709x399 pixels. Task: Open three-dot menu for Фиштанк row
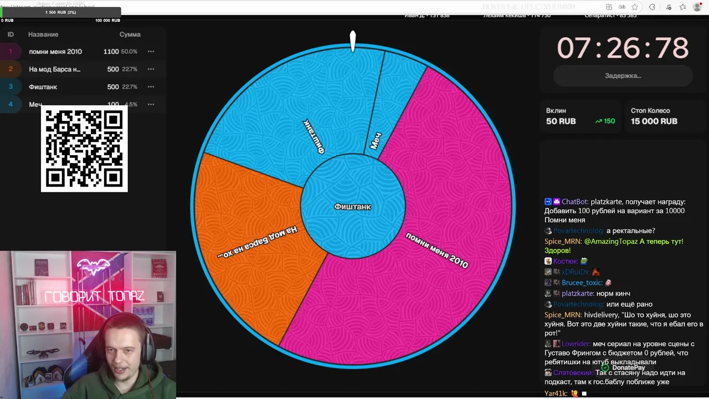click(x=151, y=87)
